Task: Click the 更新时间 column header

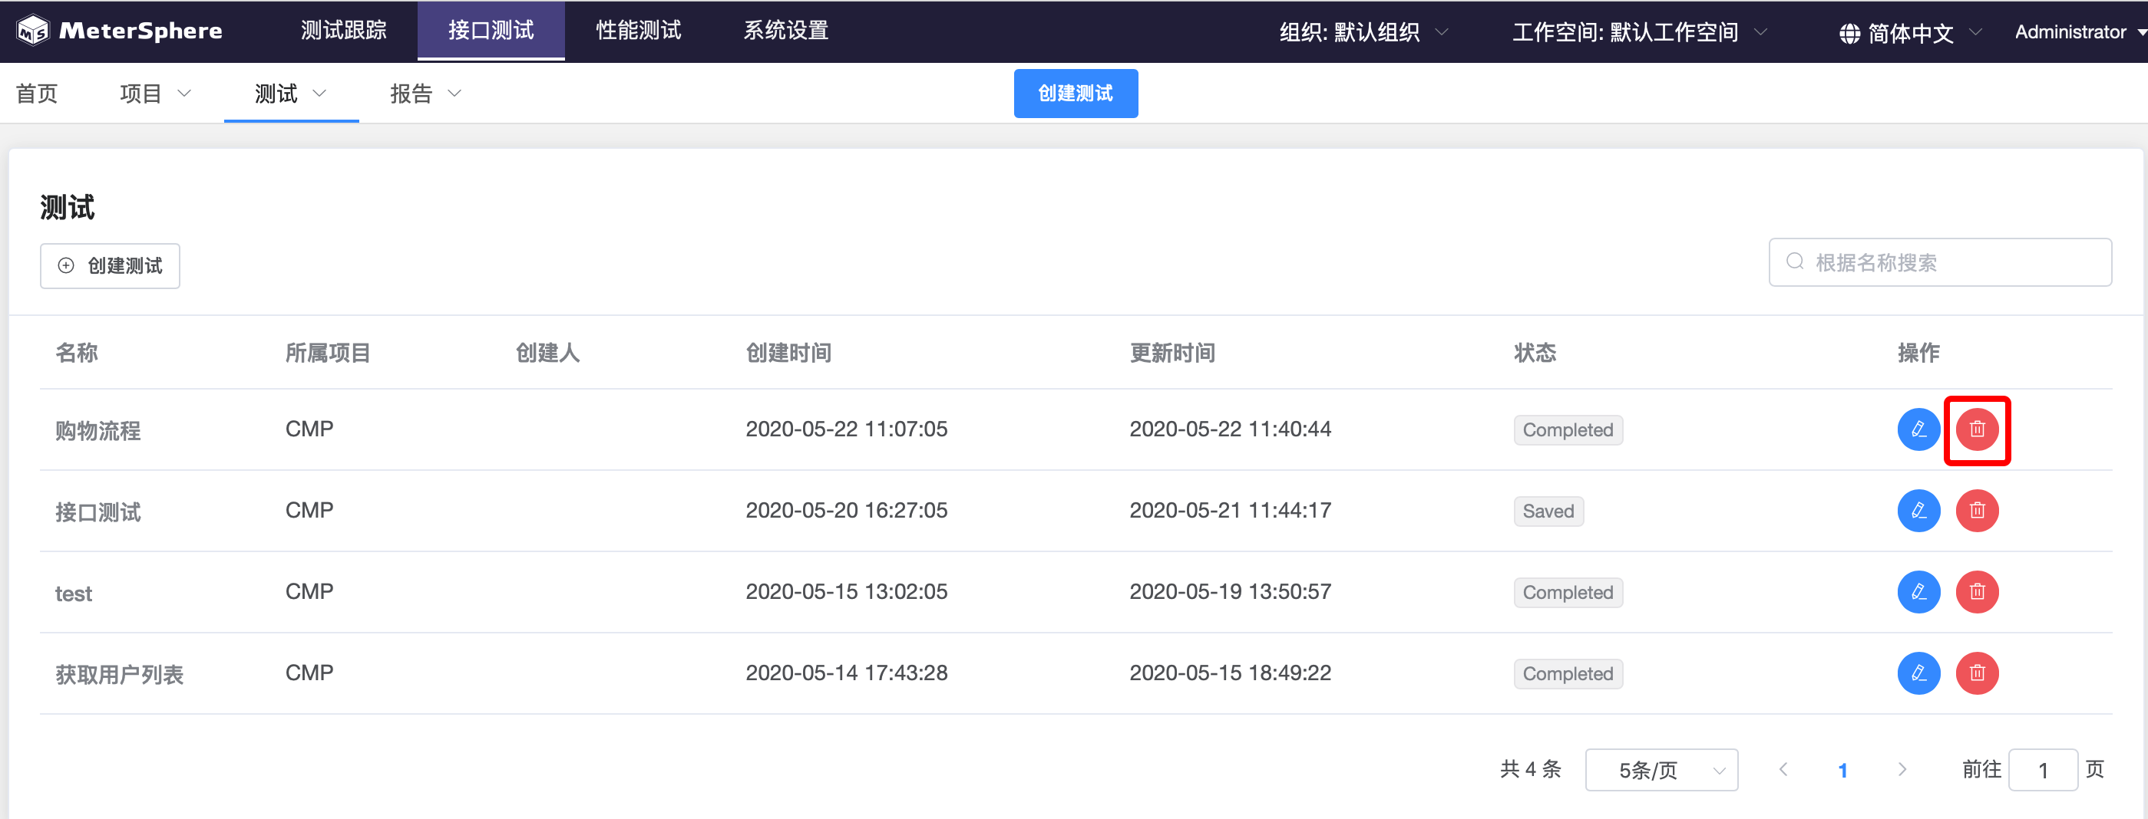Action: point(1172,353)
